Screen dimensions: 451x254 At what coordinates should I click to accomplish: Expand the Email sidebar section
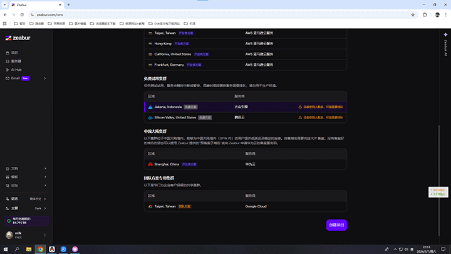pyautogui.click(x=44, y=78)
